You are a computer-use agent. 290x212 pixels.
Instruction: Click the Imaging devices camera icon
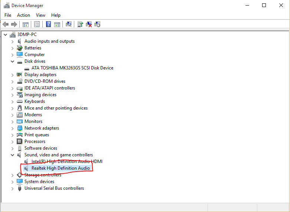point(20,95)
